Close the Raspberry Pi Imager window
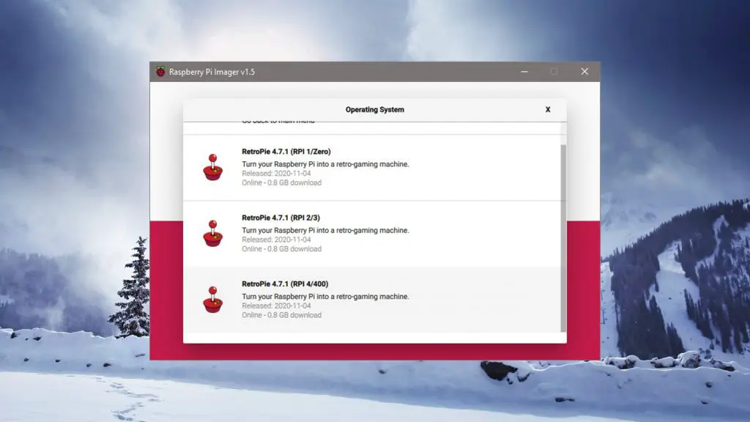 (584, 72)
